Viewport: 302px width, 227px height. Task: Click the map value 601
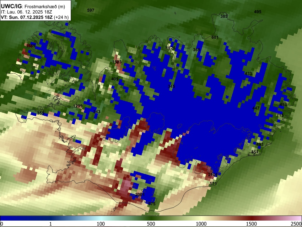click(x=215, y=37)
